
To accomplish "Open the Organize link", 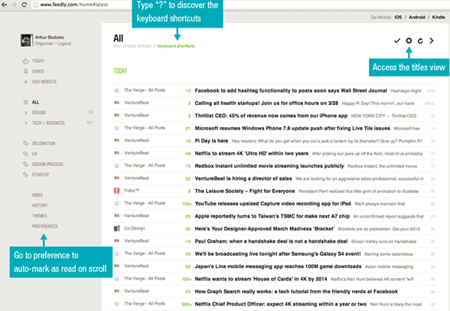I will (x=44, y=44).
